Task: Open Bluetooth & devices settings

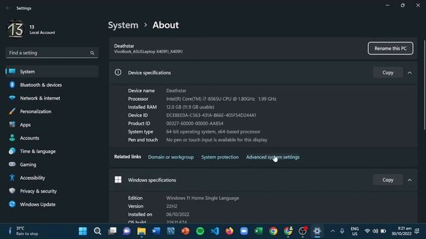Action: [52, 85]
